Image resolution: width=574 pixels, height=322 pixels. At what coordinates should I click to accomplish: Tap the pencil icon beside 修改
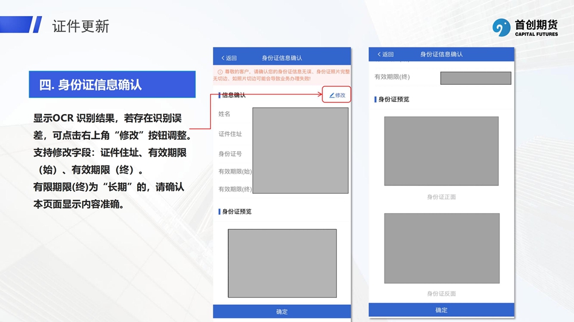(x=332, y=95)
